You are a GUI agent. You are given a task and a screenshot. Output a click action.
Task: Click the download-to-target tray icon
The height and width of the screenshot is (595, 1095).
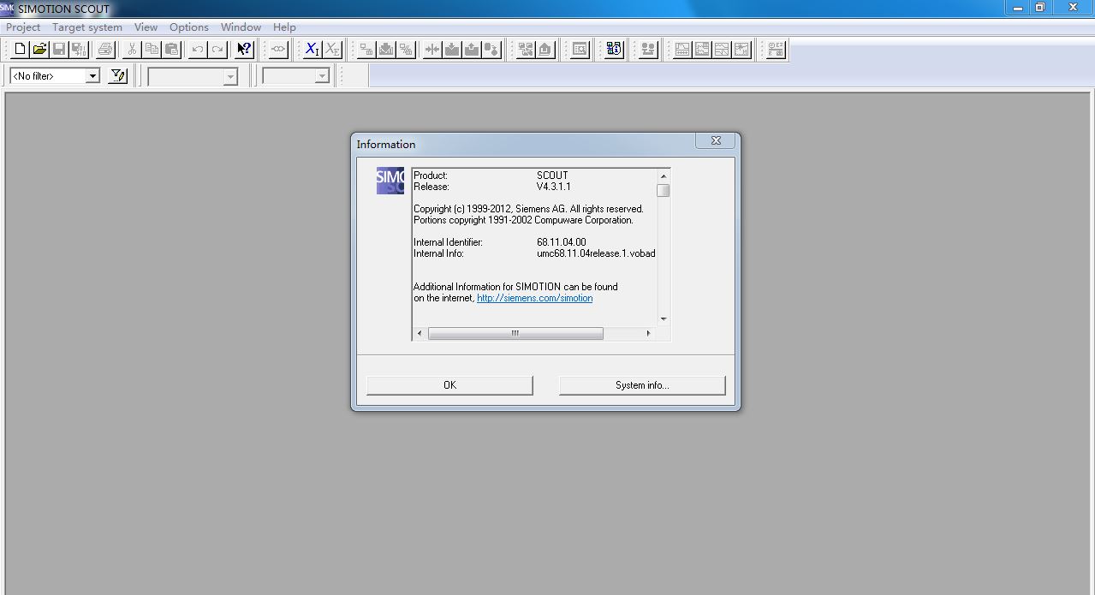(452, 50)
